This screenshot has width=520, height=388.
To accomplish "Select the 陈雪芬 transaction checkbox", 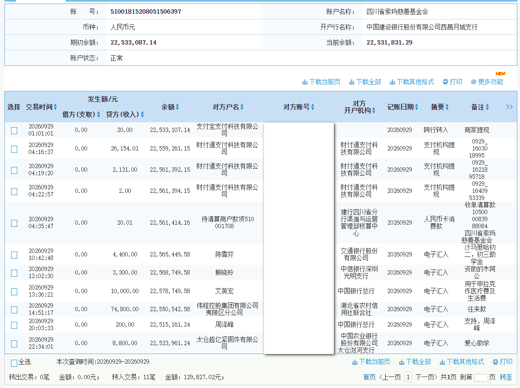I will tap(14, 255).
